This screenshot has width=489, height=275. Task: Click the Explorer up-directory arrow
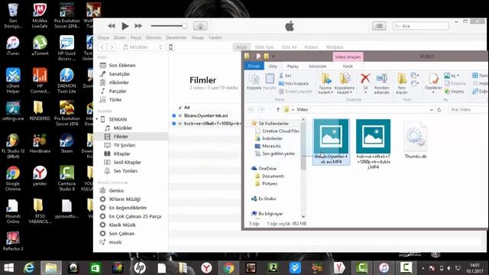[278, 110]
